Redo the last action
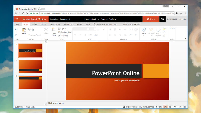 pyautogui.click(x=16, y=35)
